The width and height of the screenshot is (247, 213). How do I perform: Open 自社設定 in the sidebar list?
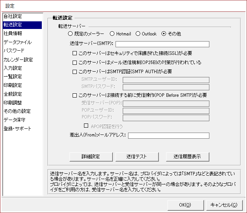point(13,16)
